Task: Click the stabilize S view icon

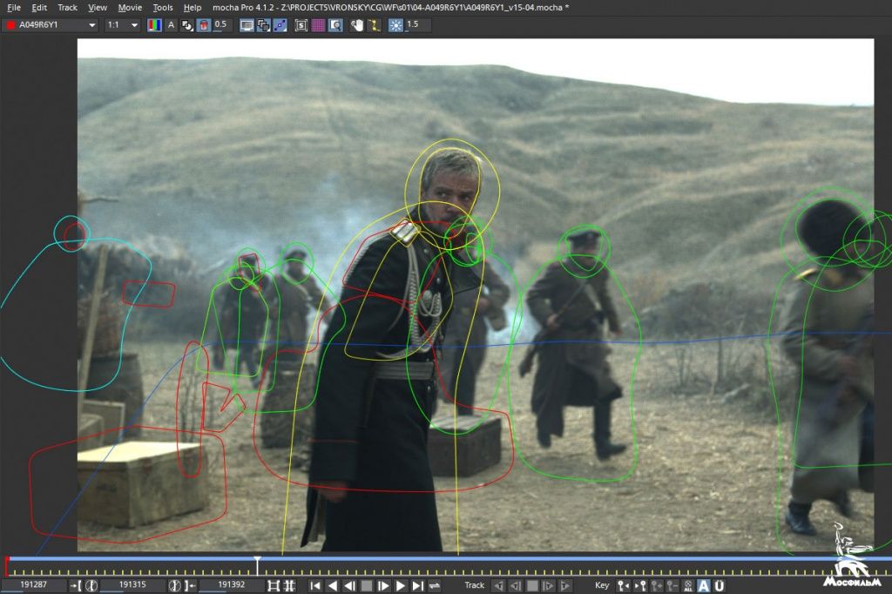Action: click(x=301, y=25)
